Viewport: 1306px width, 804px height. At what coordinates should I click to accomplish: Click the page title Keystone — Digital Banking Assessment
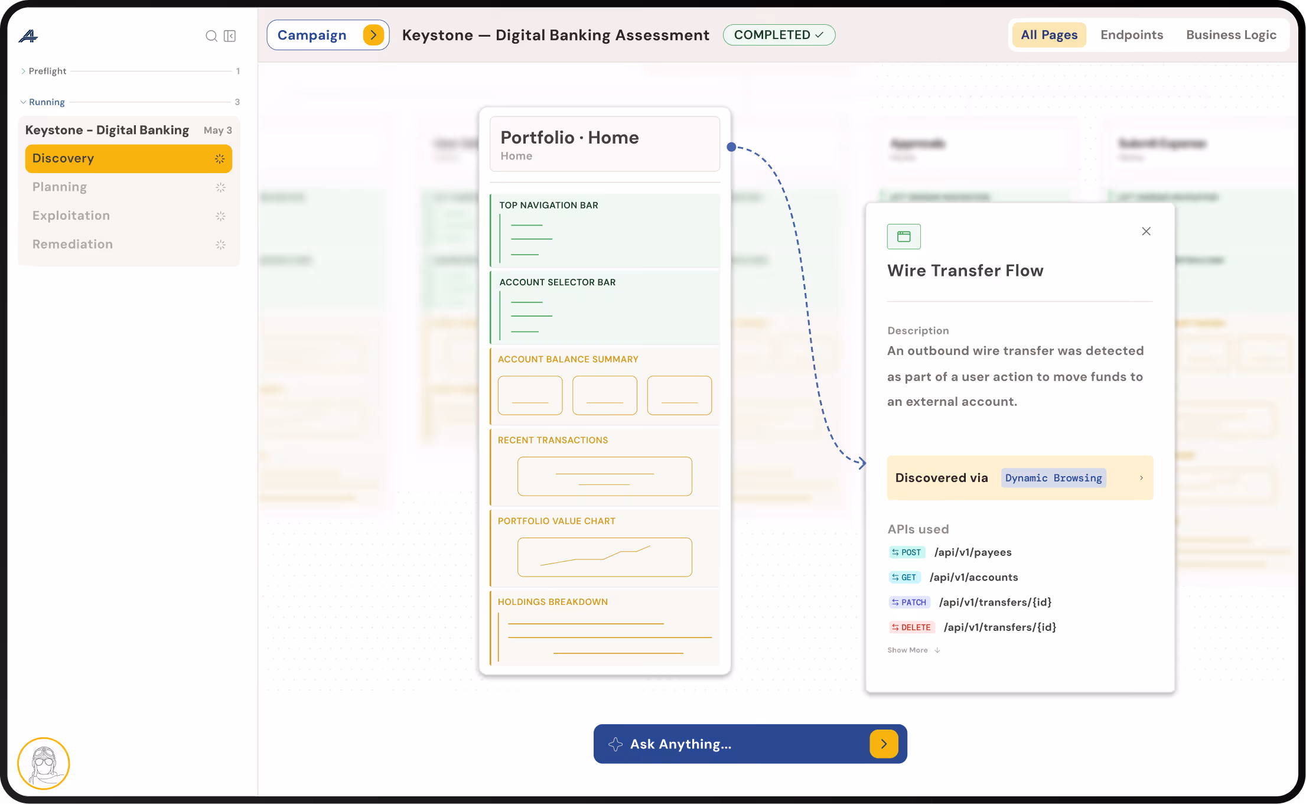[555, 35]
